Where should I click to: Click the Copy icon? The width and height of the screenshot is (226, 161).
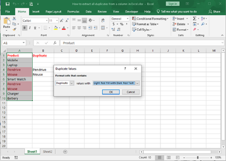click(x=14, y=24)
